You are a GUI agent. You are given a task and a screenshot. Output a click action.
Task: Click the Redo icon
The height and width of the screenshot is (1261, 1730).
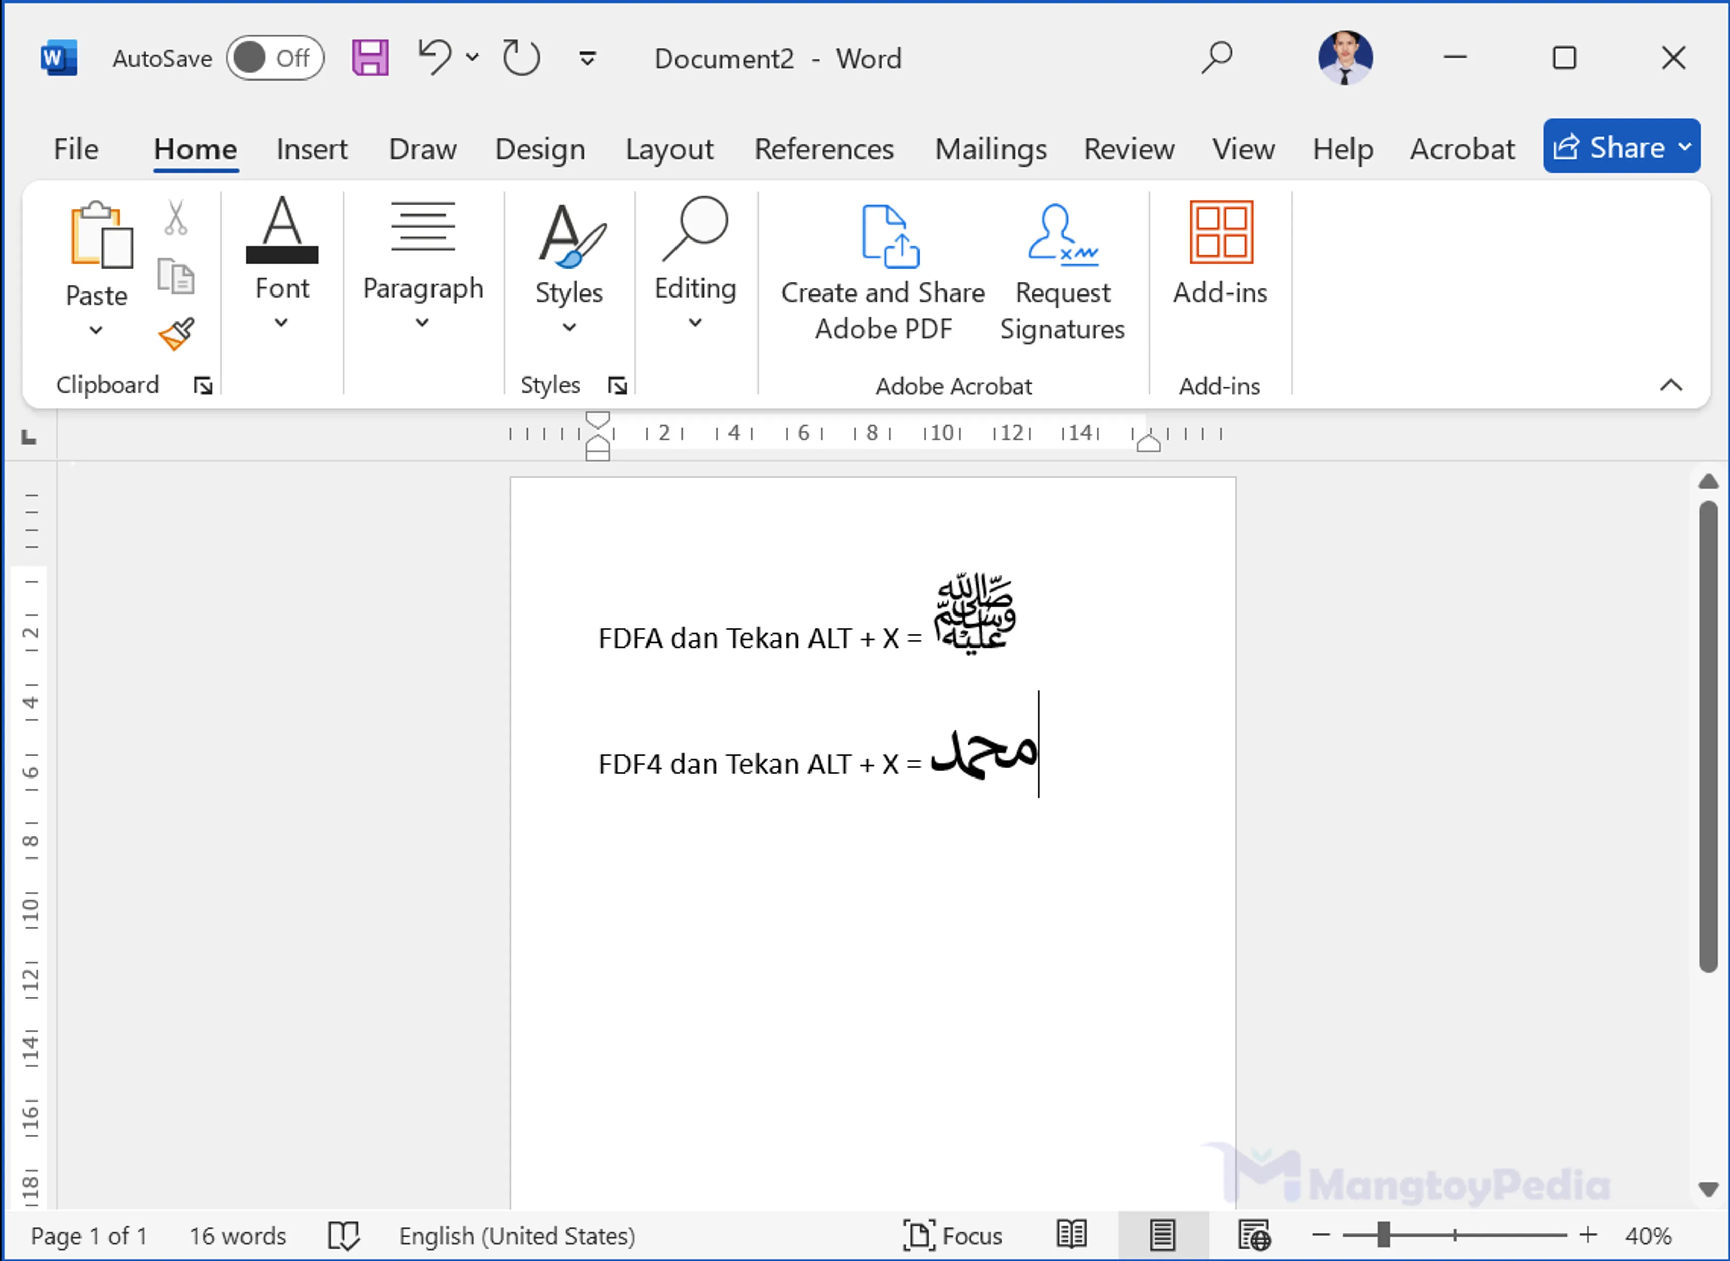pyautogui.click(x=521, y=58)
